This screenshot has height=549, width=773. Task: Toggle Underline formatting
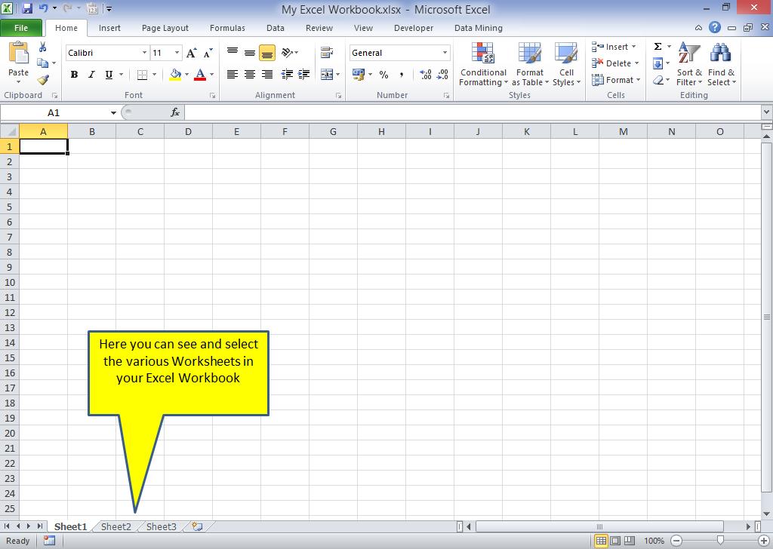[109, 75]
